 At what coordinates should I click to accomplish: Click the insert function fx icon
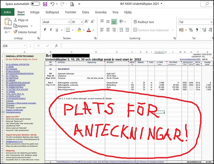pos(56,46)
